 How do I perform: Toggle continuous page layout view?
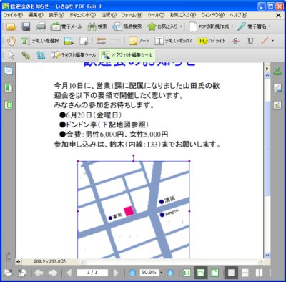point(245,273)
